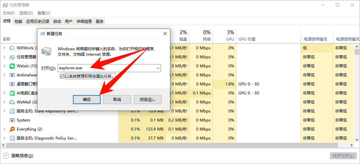The width and height of the screenshot is (360, 164).
Task: Expand the Weixin (15) process group
Action: tap(4, 66)
